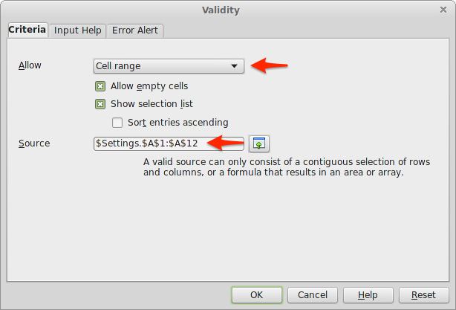Screen dimensions: 456x310
Task: Click the Source field label
Action: tap(33, 143)
